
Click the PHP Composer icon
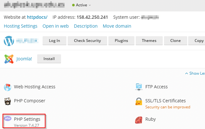click(8, 101)
